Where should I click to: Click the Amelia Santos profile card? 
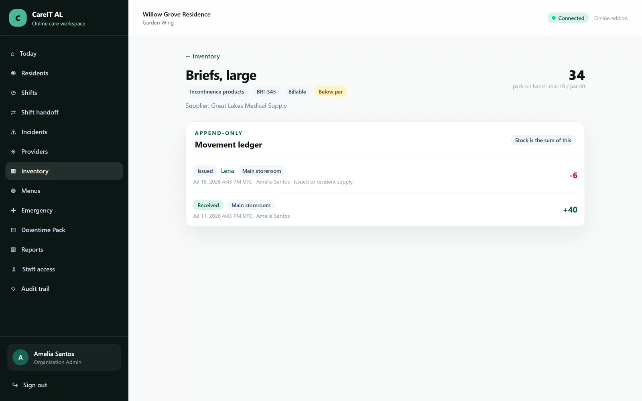[64, 357]
